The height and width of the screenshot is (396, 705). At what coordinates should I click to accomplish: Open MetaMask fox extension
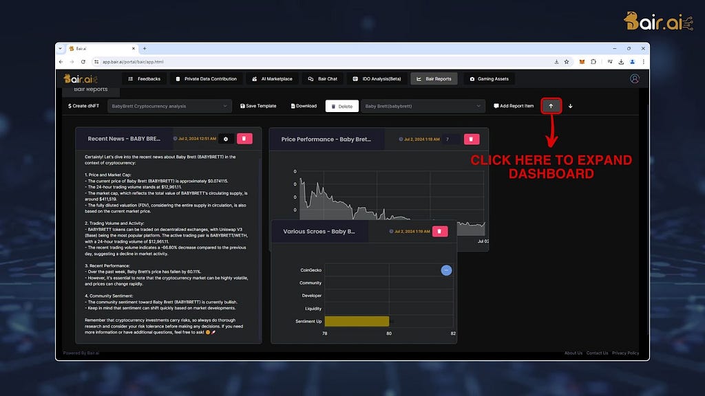(x=582, y=62)
